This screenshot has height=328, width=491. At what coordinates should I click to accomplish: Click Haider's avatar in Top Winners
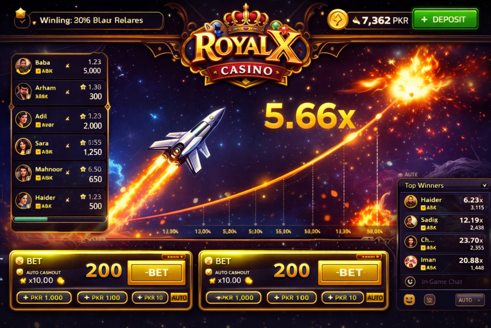point(410,202)
